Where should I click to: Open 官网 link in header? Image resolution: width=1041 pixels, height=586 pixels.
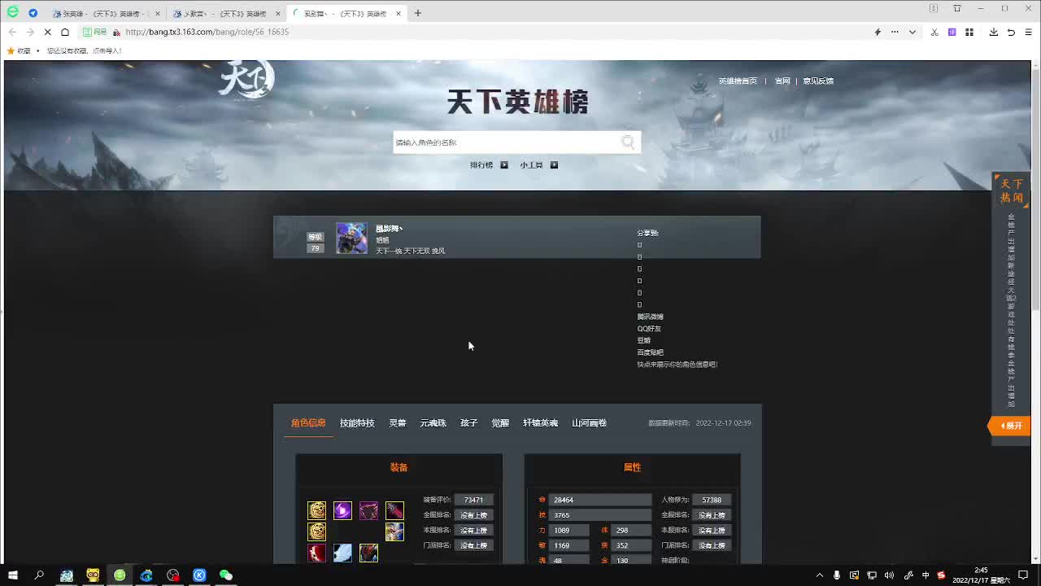[x=782, y=81]
